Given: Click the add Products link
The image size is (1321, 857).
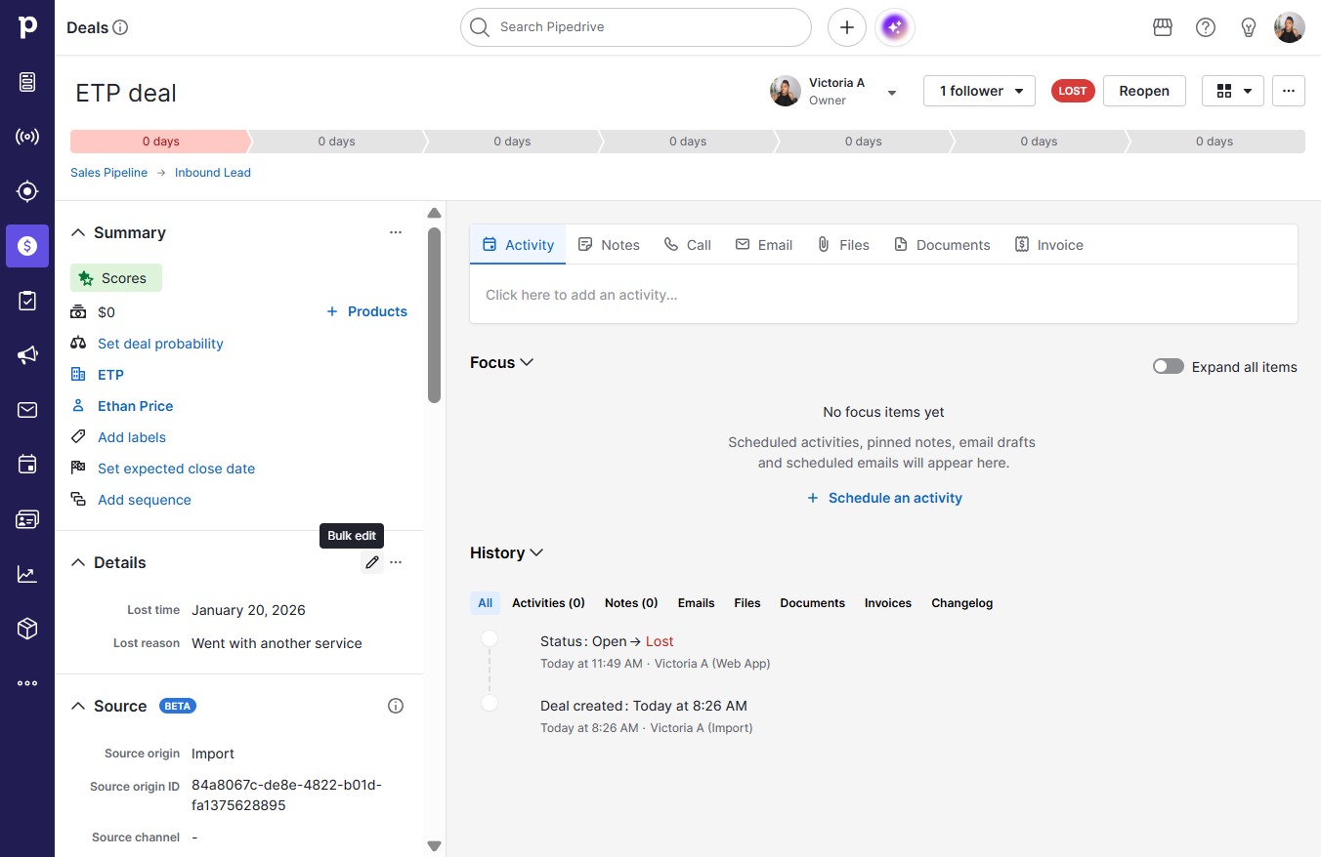Looking at the screenshot, I should pos(366,311).
